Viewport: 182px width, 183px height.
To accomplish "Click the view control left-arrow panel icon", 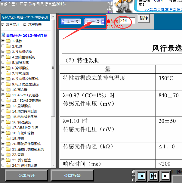I will pos(165,176).
